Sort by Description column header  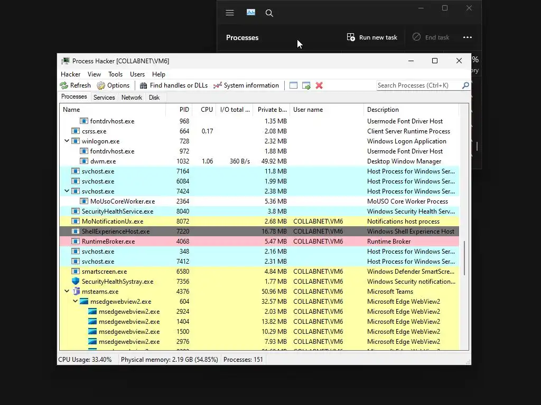(411, 110)
